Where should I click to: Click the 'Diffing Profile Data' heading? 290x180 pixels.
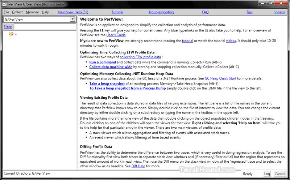click(96, 147)
